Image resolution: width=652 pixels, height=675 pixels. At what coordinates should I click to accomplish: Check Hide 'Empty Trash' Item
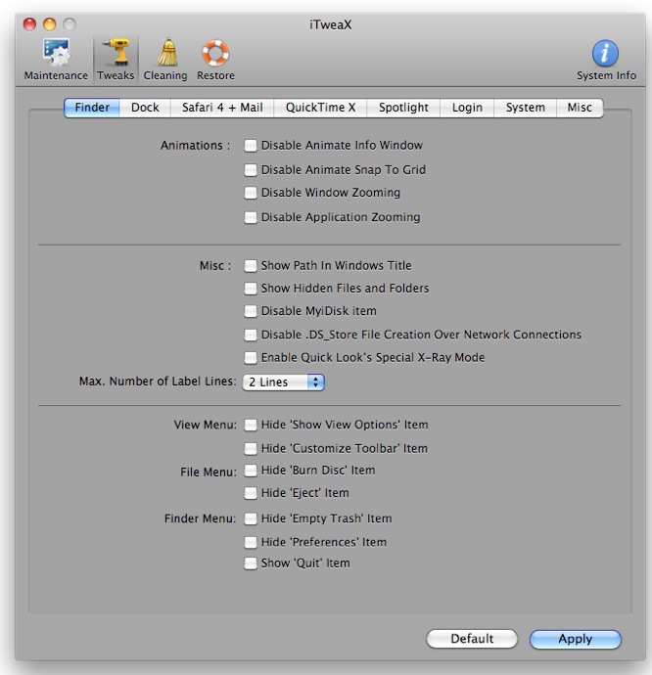pyautogui.click(x=251, y=518)
